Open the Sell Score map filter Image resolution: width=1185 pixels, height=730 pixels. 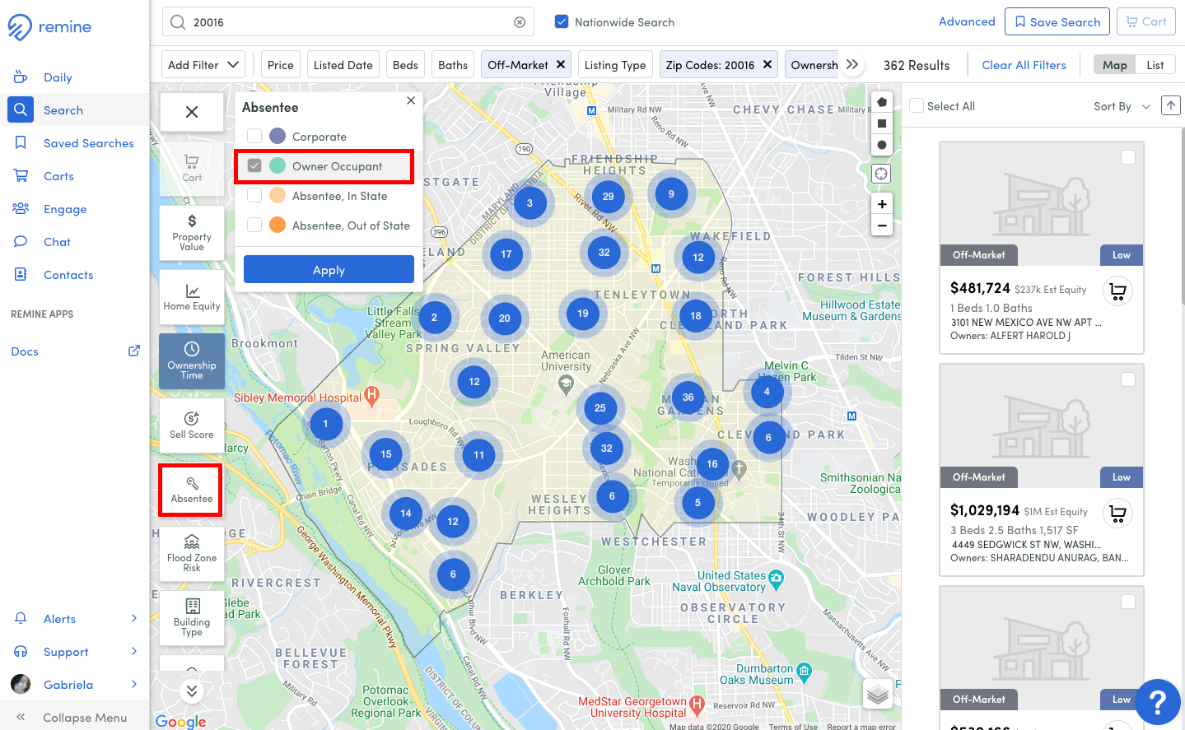point(192,425)
